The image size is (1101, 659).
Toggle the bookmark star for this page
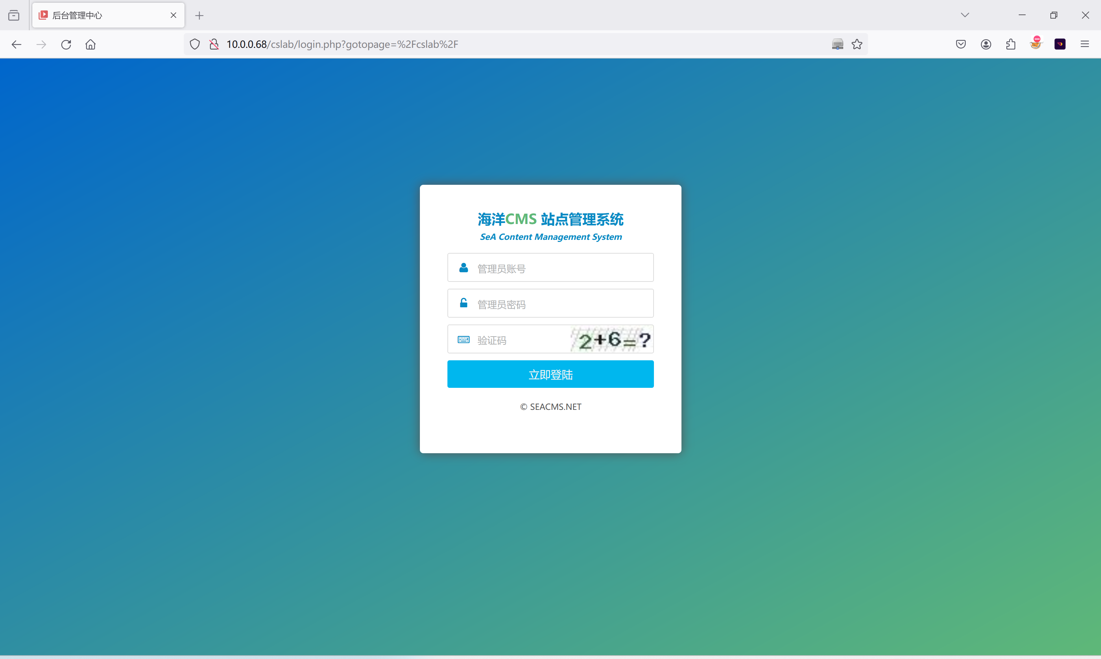(x=857, y=44)
